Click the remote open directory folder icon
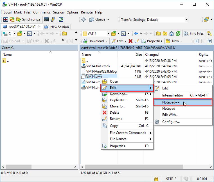The width and height of the screenshot is (214, 182). coord(114,33)
